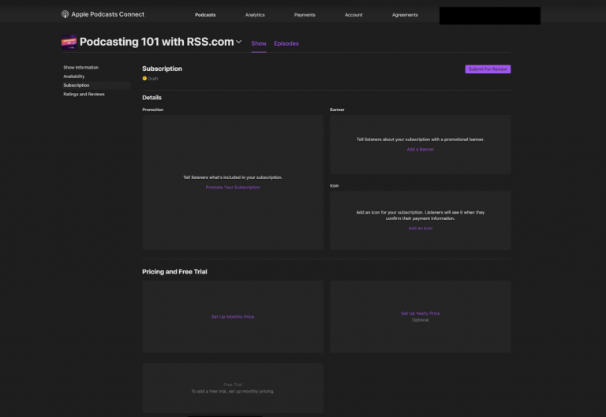Click the Podcasting 101 show artwork thumbnail
Screen dimensions: 606x417
pyautogui.click(x=69, y=43)
